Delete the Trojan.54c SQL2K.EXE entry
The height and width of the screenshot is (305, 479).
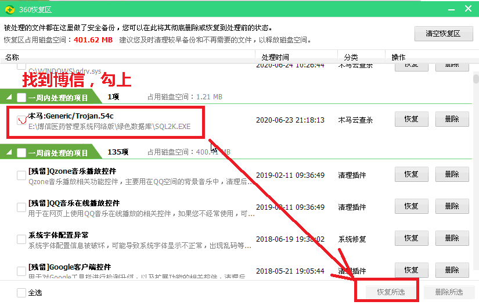coord(452,119)
